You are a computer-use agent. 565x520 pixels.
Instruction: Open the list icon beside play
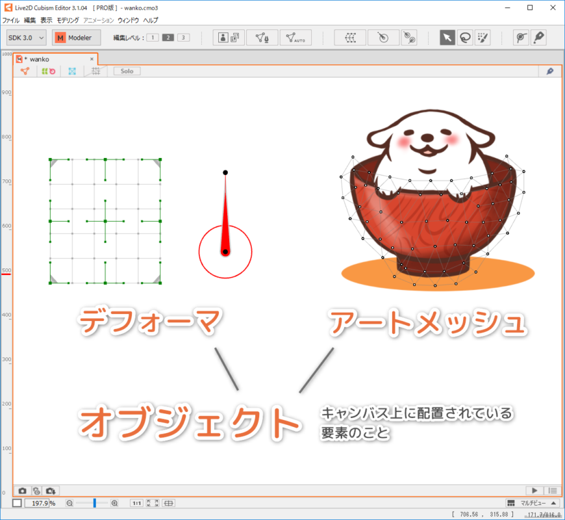pyautogui.click(x=553, y=491)
